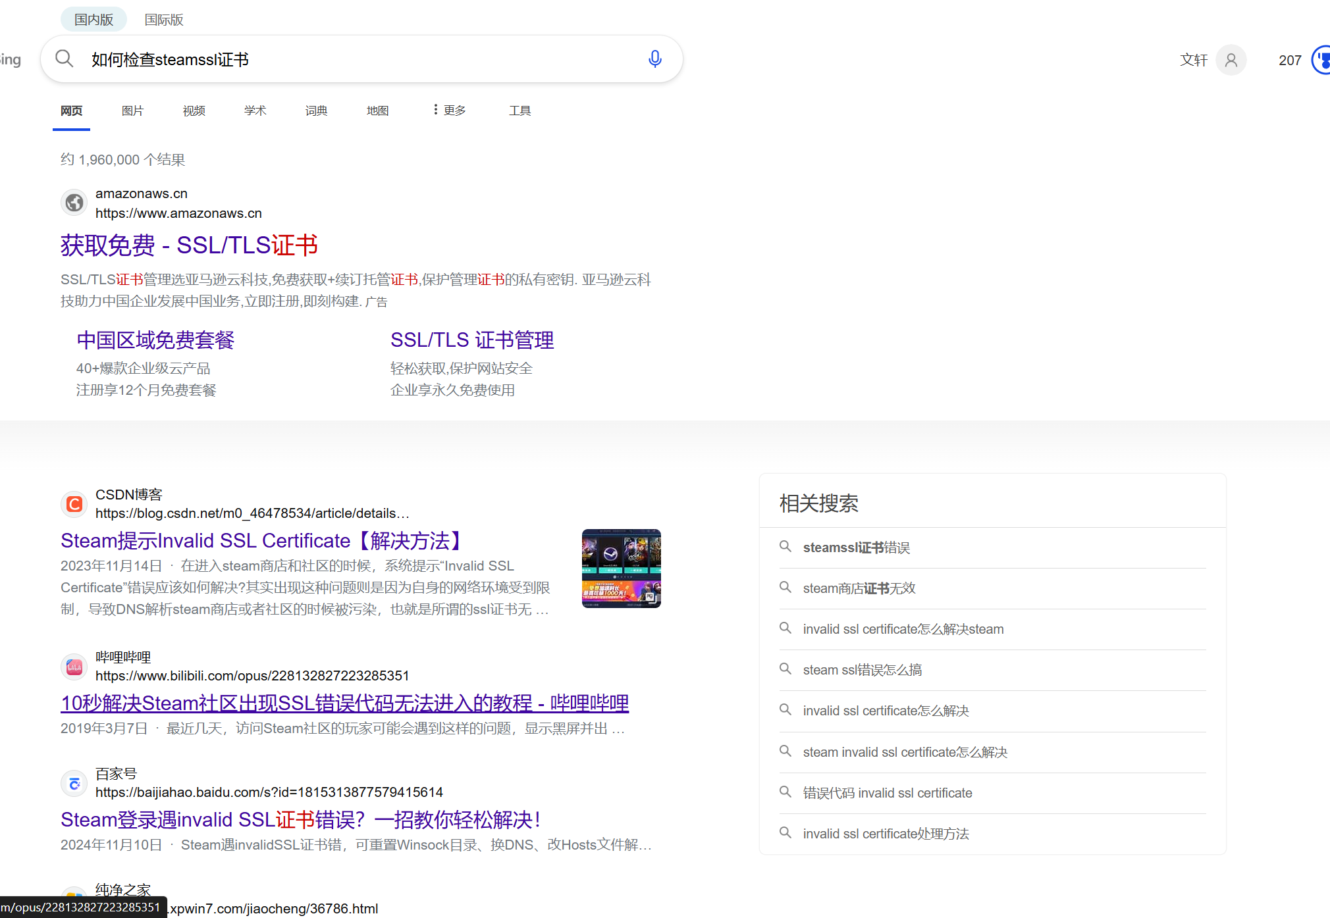Switch to the 图片 tab
Screen dimensions: 1330x918
pos(132,110)
